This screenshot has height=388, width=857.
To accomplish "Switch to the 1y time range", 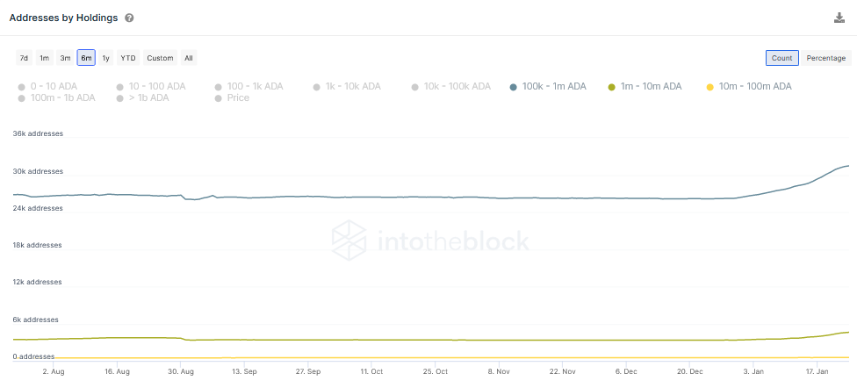I will pyautogui.click(x=105, y=58).
